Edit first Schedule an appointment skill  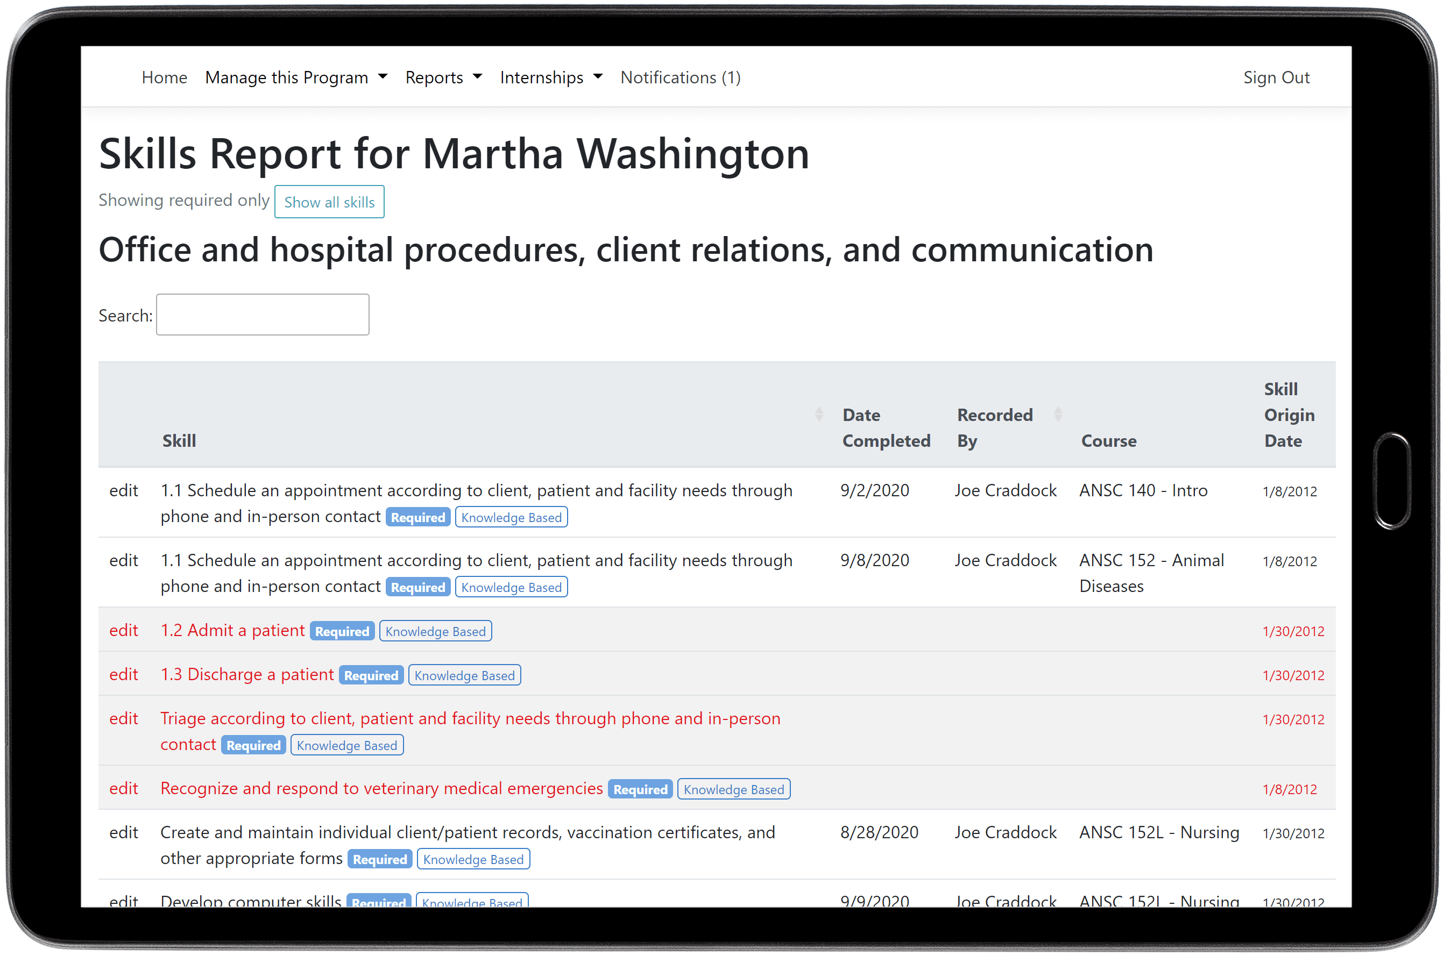point(124,490)
